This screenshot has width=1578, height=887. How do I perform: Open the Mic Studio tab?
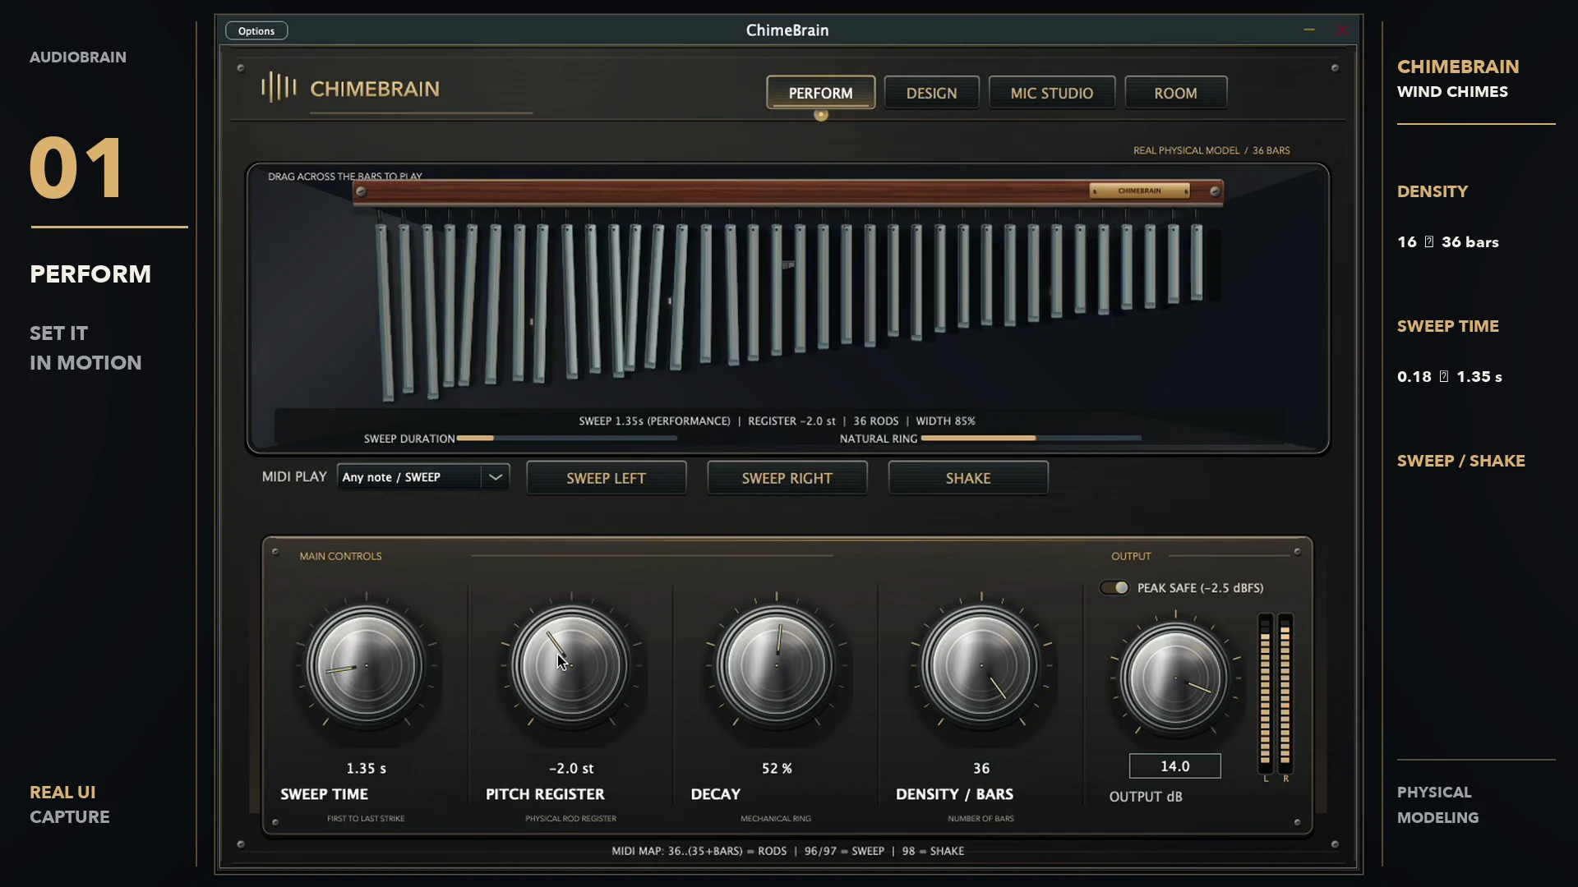(x=1052, y=93)
